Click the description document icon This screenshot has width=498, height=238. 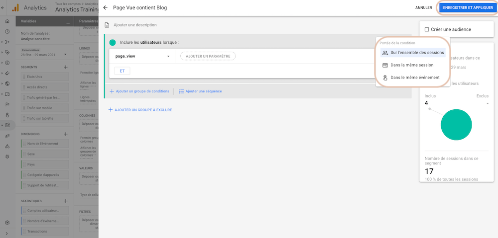pyautogui.click(x=107, y=25)
